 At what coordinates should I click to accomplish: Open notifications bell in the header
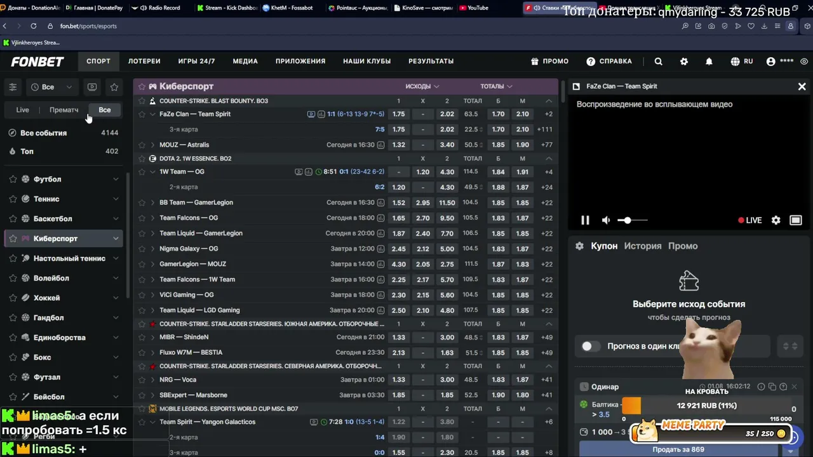tap(709, 62)
